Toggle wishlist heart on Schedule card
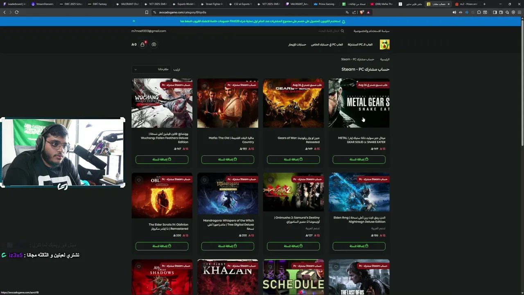The width and height of the screenshot is (524, 295). [270, 266]
